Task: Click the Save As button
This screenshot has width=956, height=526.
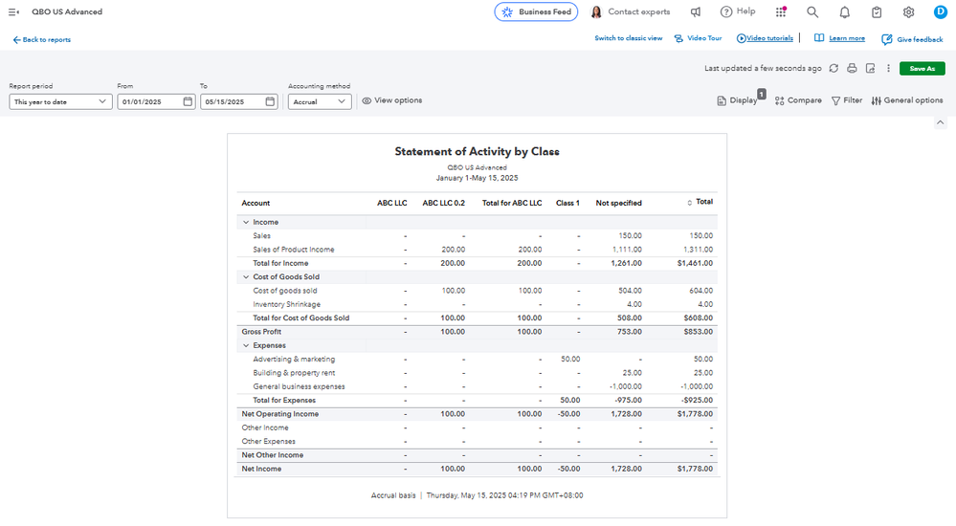Action: 922,69
